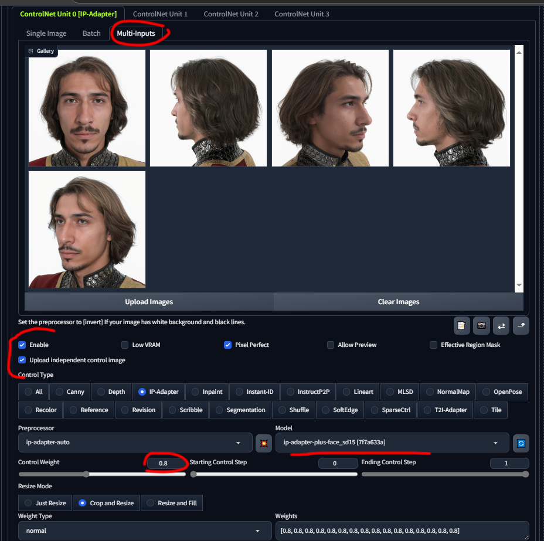Screen dimensions: 544x541
Task: Click the Clear Images button
Action: [x=398, y=302]
